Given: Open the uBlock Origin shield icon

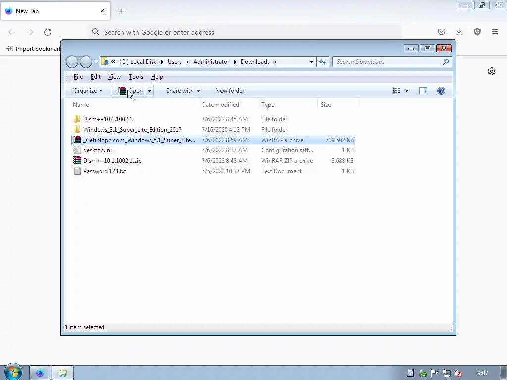Looking at the screenshot, I should [477, 32].
